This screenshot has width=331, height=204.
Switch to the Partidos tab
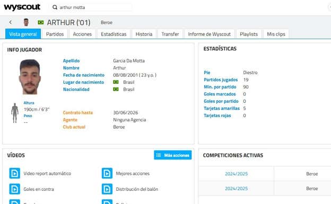[55, 34]
